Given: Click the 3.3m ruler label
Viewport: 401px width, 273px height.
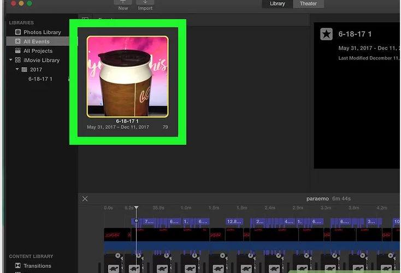Looking at the screenshot, I should (x=326, y=208).
